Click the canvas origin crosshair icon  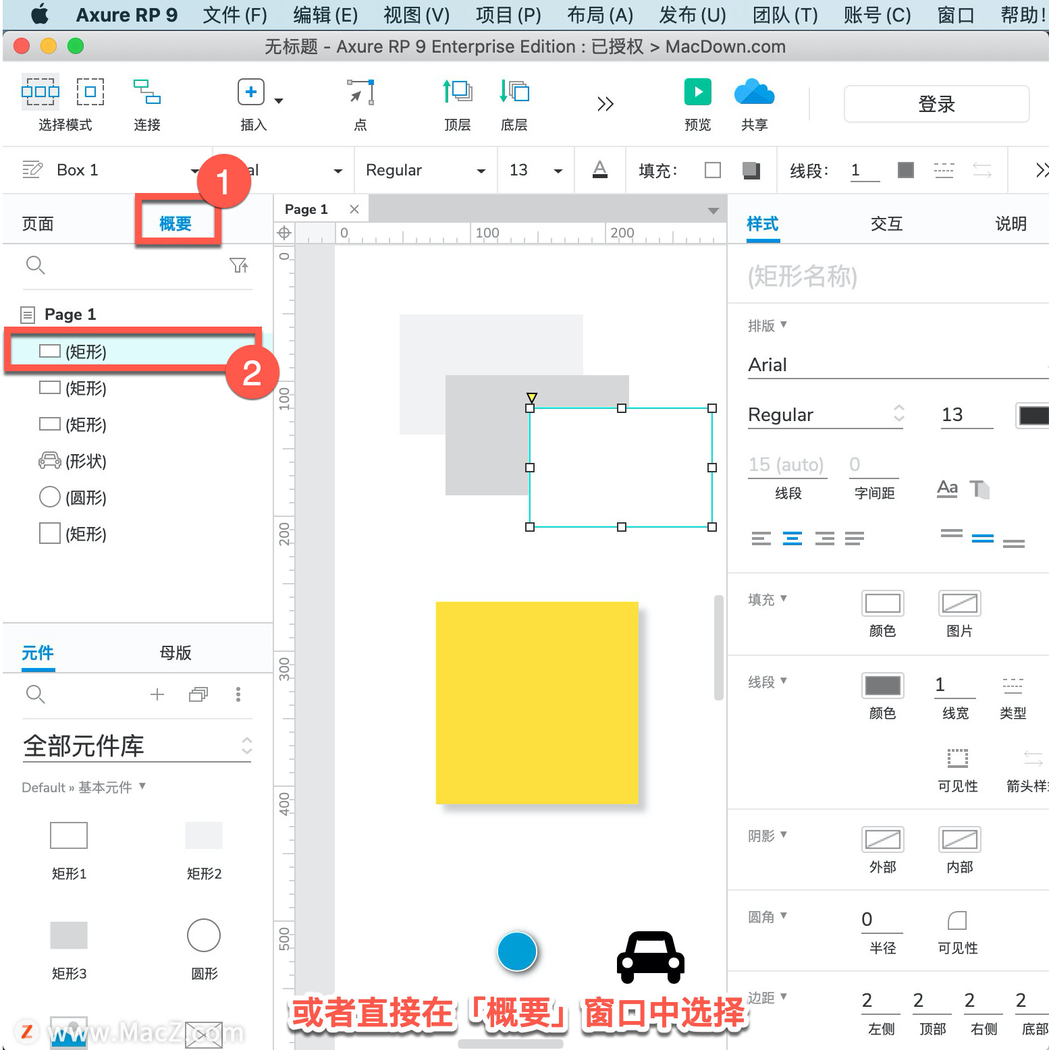click(284, 233)
